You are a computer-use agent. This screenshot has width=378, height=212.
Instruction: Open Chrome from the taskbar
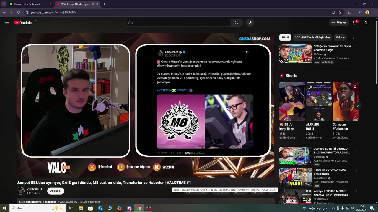click(139, 208)
